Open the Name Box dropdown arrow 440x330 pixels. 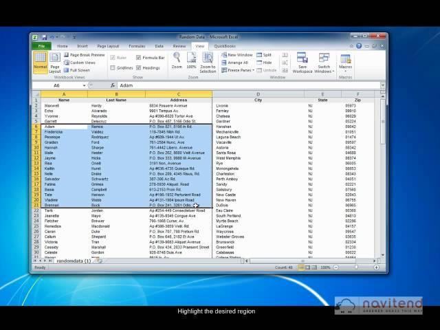click(x=84, y=85)
